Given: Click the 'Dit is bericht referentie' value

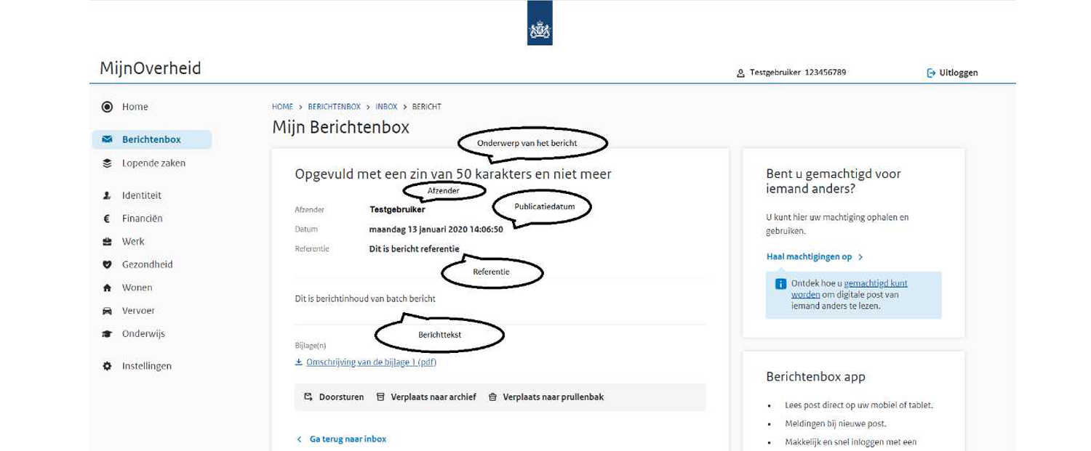Looking at the screenshot, I should click(x=415, y=249).
